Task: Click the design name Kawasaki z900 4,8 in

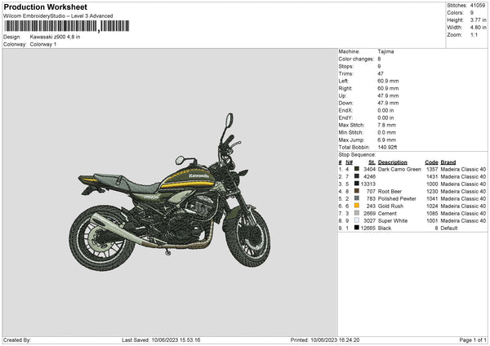Action: point(55,37)
